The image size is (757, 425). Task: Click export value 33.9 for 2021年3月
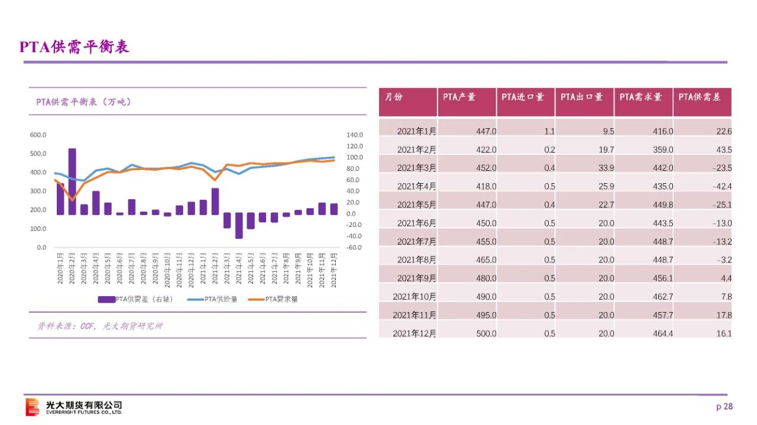click(606, 168)
